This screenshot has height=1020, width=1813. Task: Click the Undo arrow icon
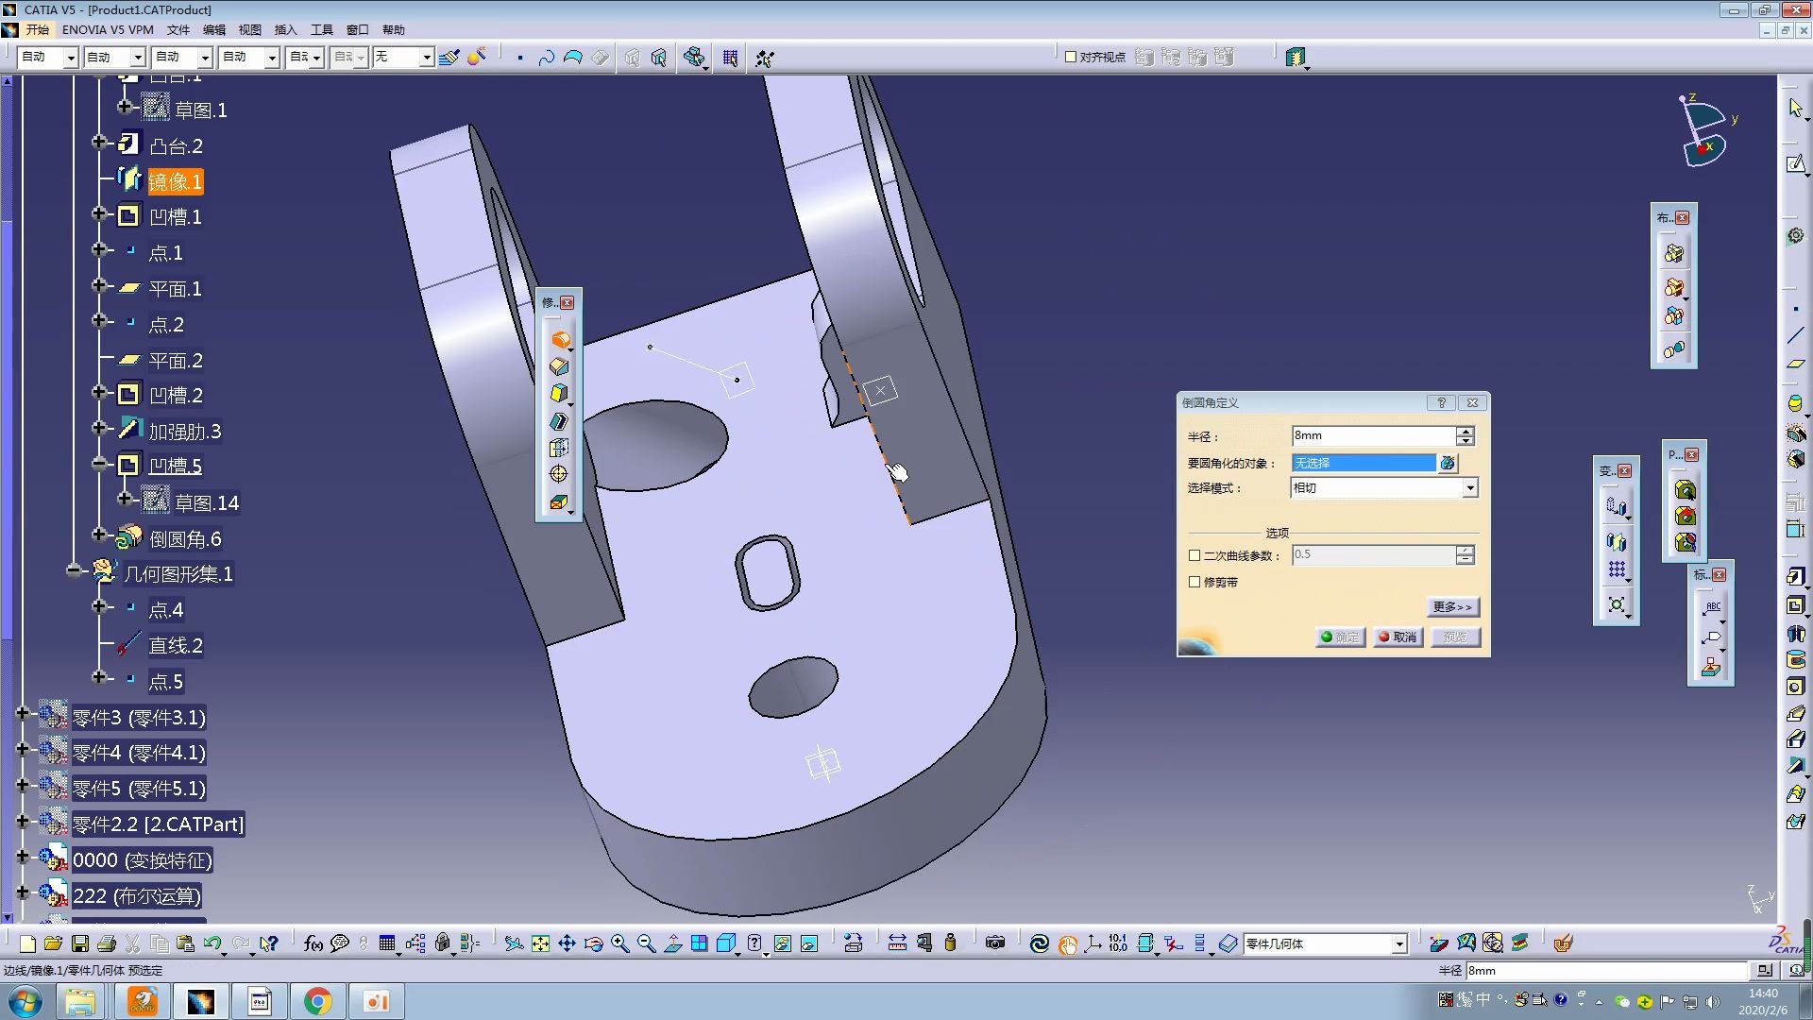point(212,943)
